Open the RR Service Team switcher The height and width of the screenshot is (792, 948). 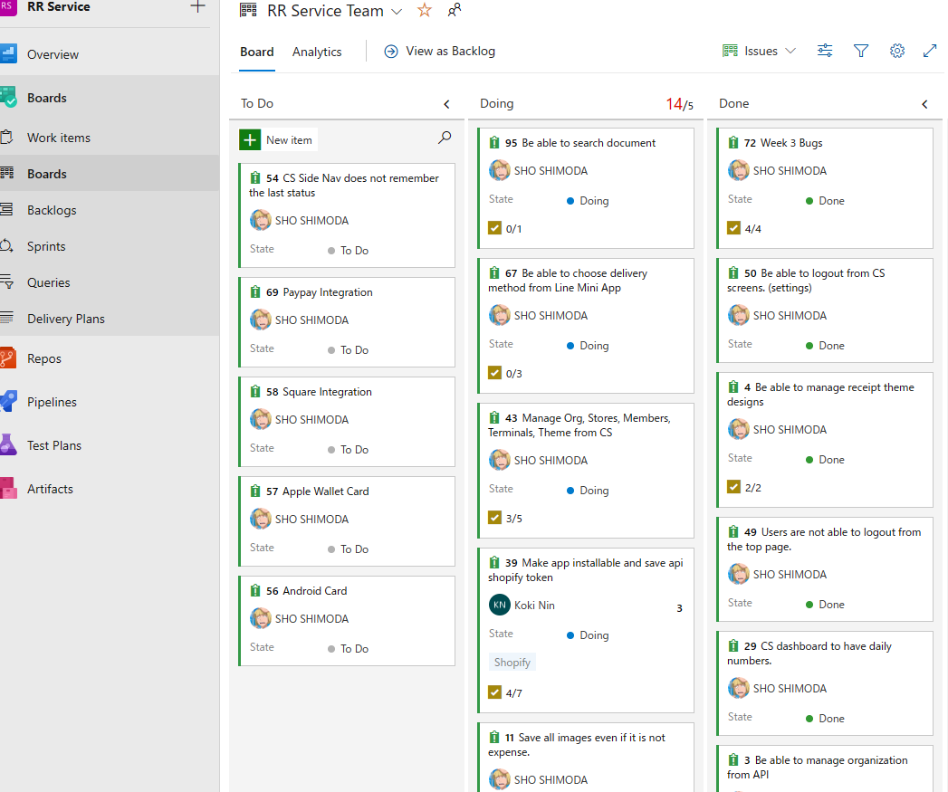[x=396, y=10]
